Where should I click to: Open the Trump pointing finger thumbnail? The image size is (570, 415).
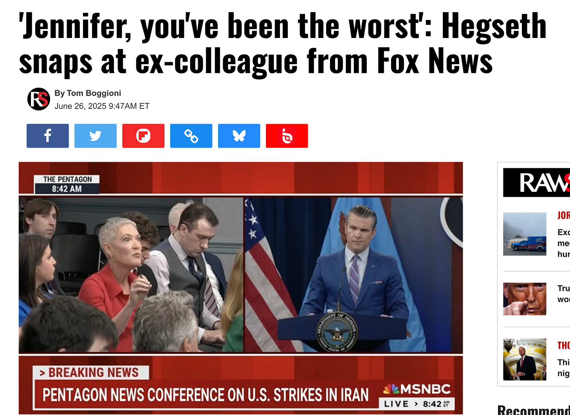point(525,299)
